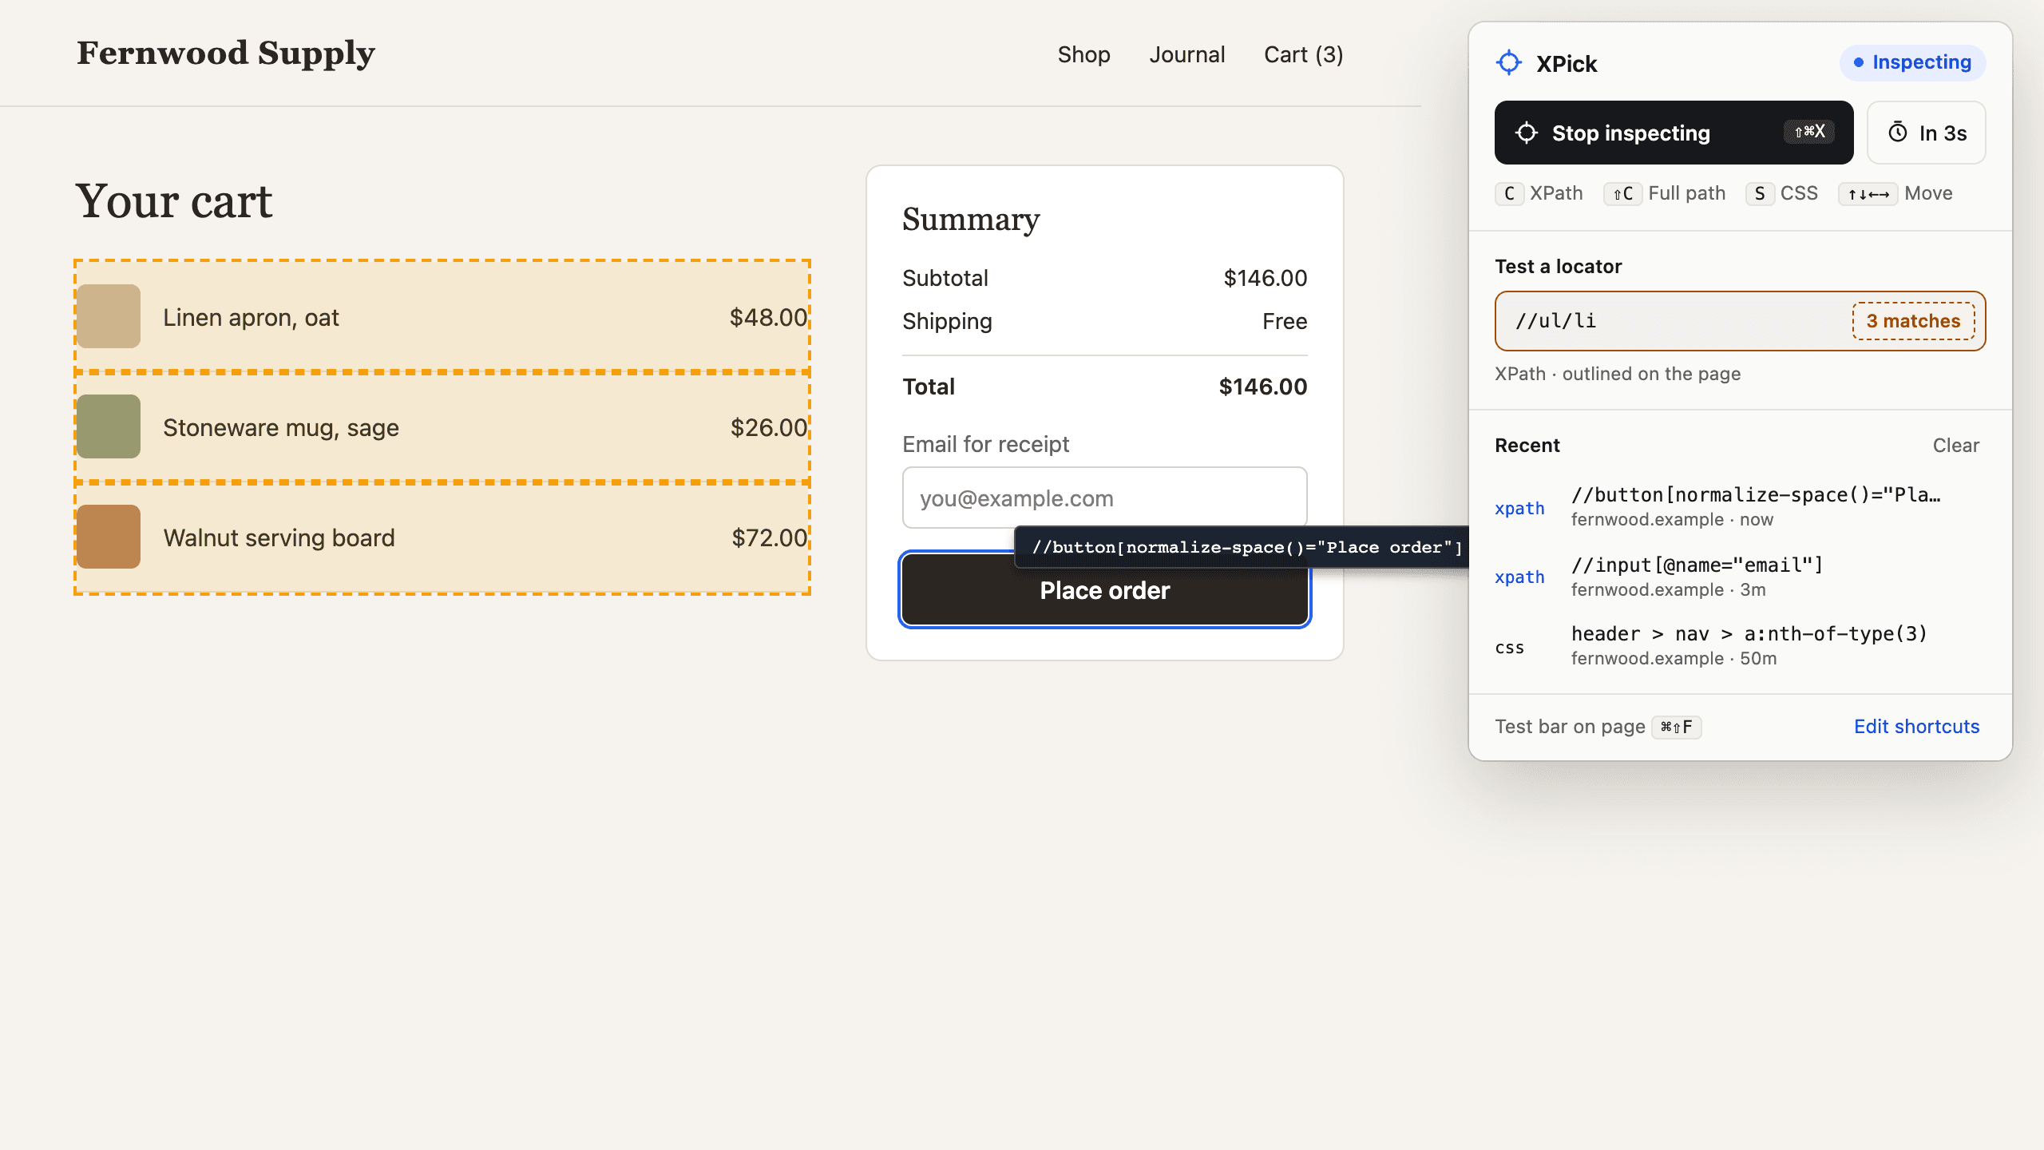Click the Place order button
This screenshot has width=2044, height=1150.
pyautogui.click(x=1104, y=591)
